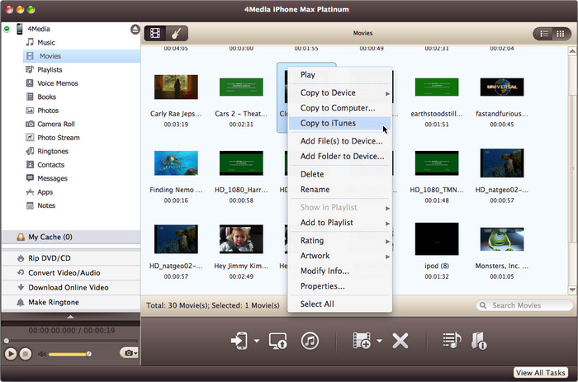
Task: Select Modify Info... in the context menu
Action: pos(324,271)
